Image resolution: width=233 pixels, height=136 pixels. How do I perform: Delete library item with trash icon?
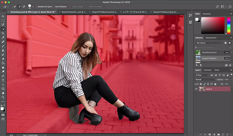click(230, 65)
